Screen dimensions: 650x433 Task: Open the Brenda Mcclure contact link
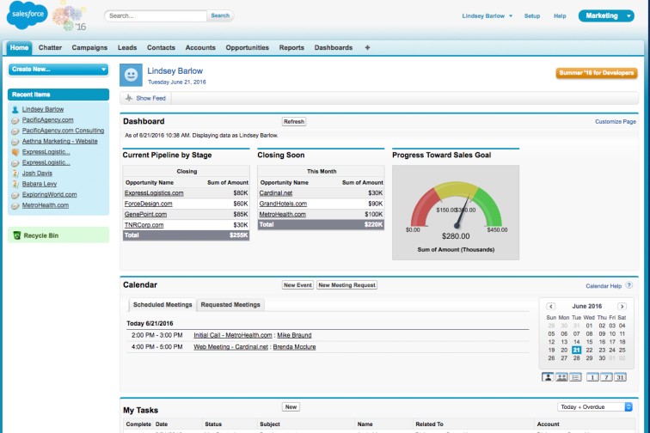click(x=294, y=347)
